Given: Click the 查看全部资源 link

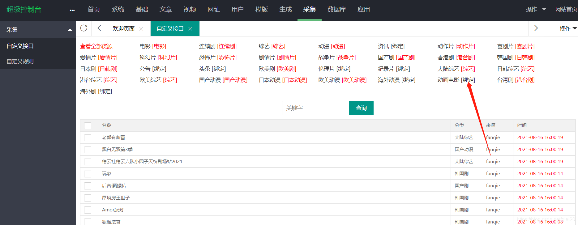Looking at the screenshot, I should (x=96, y=46).
